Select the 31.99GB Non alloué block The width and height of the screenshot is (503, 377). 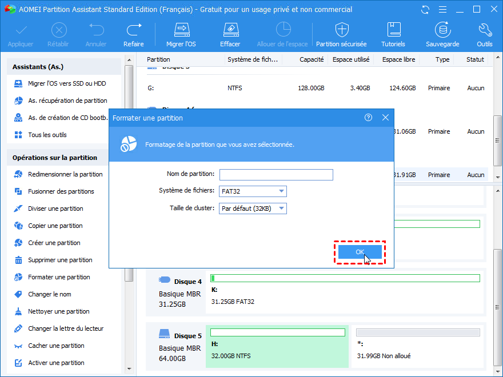(418, 346)
